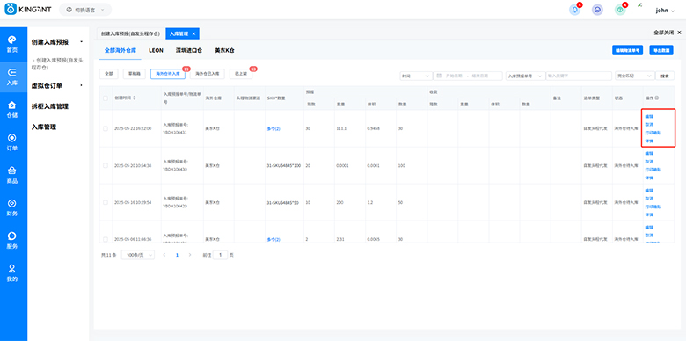The height and width of the screenshot is (341, 686).
Task: Open the 多个(2) SKU link in first row
Action: (x=274, y=128)
